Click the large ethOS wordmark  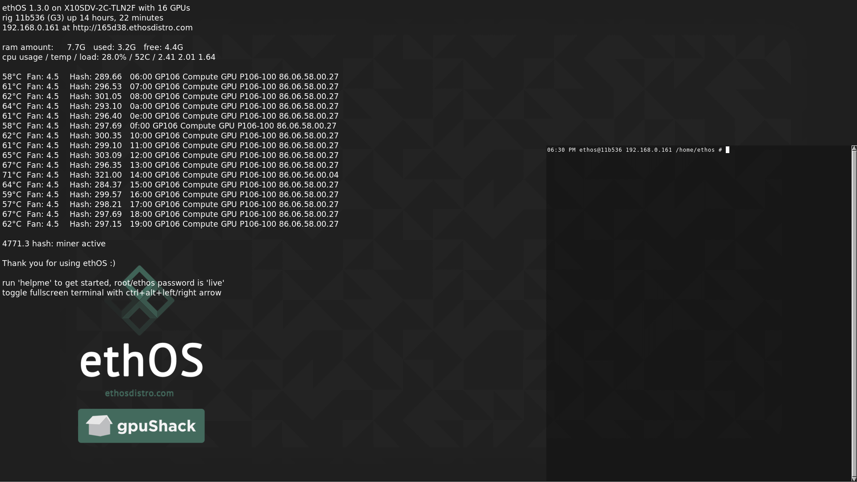point(141,361)
